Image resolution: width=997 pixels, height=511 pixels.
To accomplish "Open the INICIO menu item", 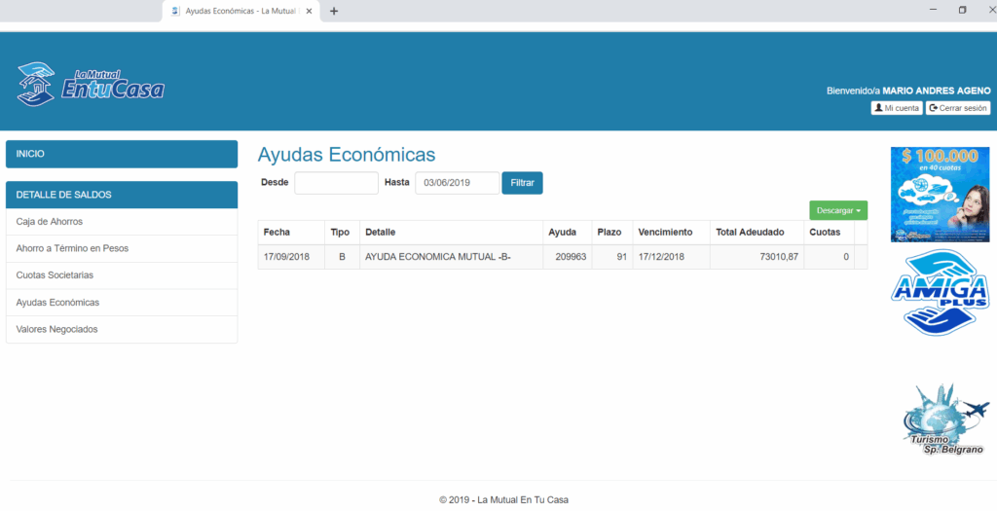I will pyautogui.click(x=122, y=154).
